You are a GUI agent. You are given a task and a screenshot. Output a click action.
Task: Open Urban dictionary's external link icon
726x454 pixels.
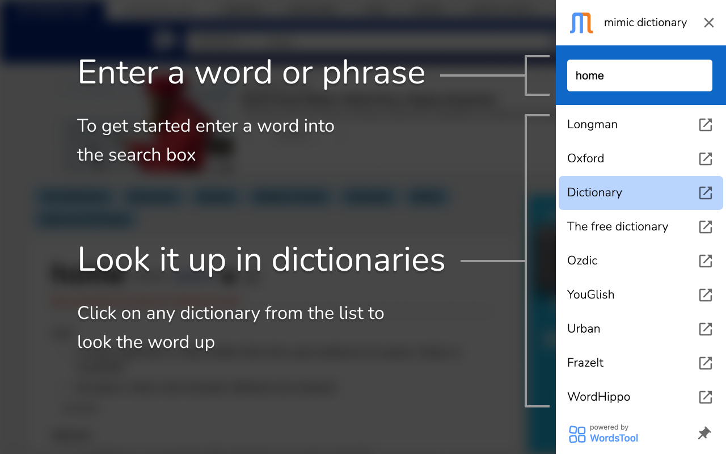point(705,329)
